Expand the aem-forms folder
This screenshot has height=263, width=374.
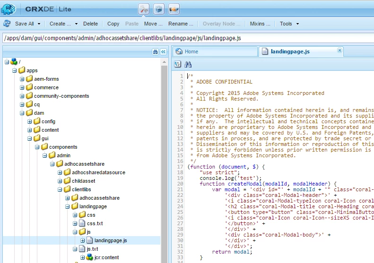pyautogui.click(x=22, y=79)
